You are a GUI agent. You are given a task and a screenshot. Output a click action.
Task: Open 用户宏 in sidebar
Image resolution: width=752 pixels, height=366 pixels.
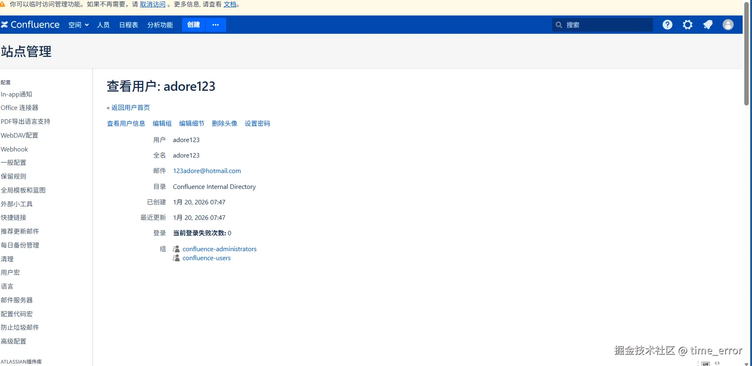pos(10,272)
